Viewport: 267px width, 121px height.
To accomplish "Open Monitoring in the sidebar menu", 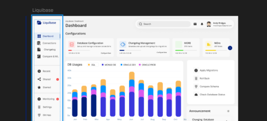I will tap(48, 99).
